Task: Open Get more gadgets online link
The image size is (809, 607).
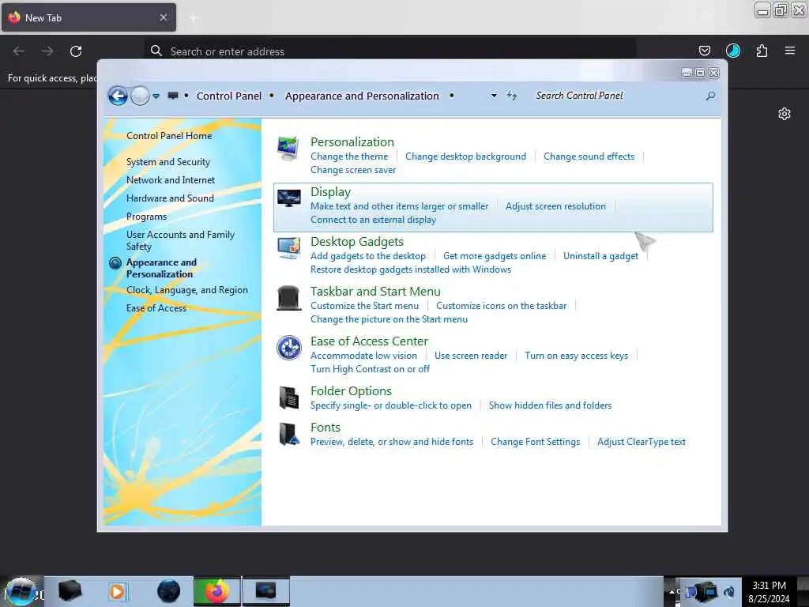Action: pos(495,256)
